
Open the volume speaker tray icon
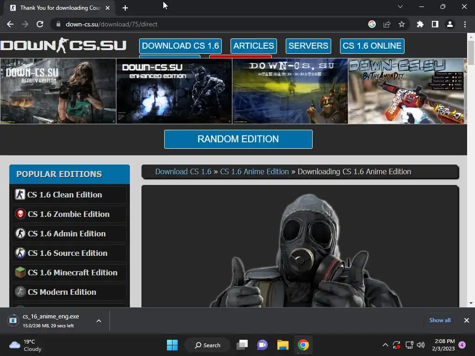click(x=421, y=345)
